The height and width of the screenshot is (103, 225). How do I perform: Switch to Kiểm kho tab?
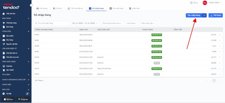click(134, 8)
